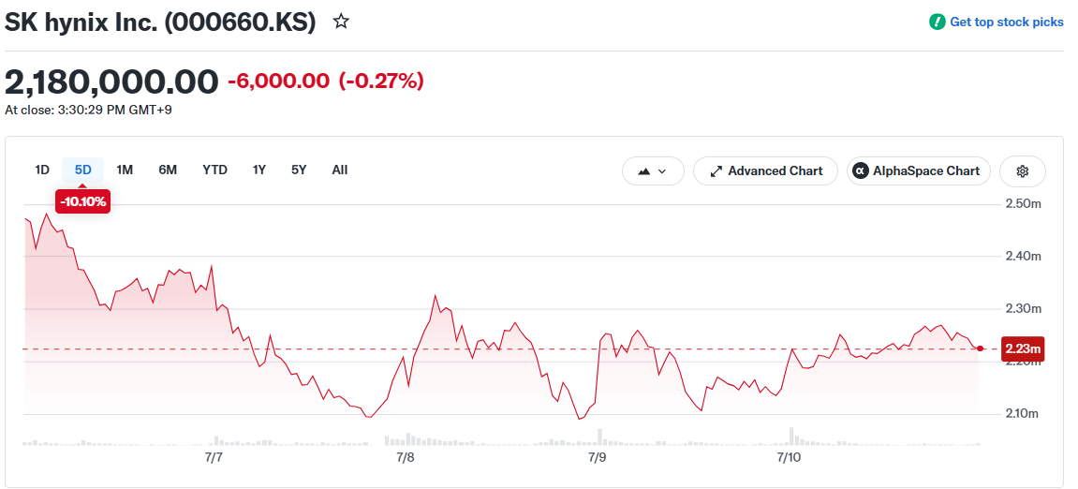Show the 5Y range
The width and height of the screenshot is (1078, 489).
pos(299,170)
